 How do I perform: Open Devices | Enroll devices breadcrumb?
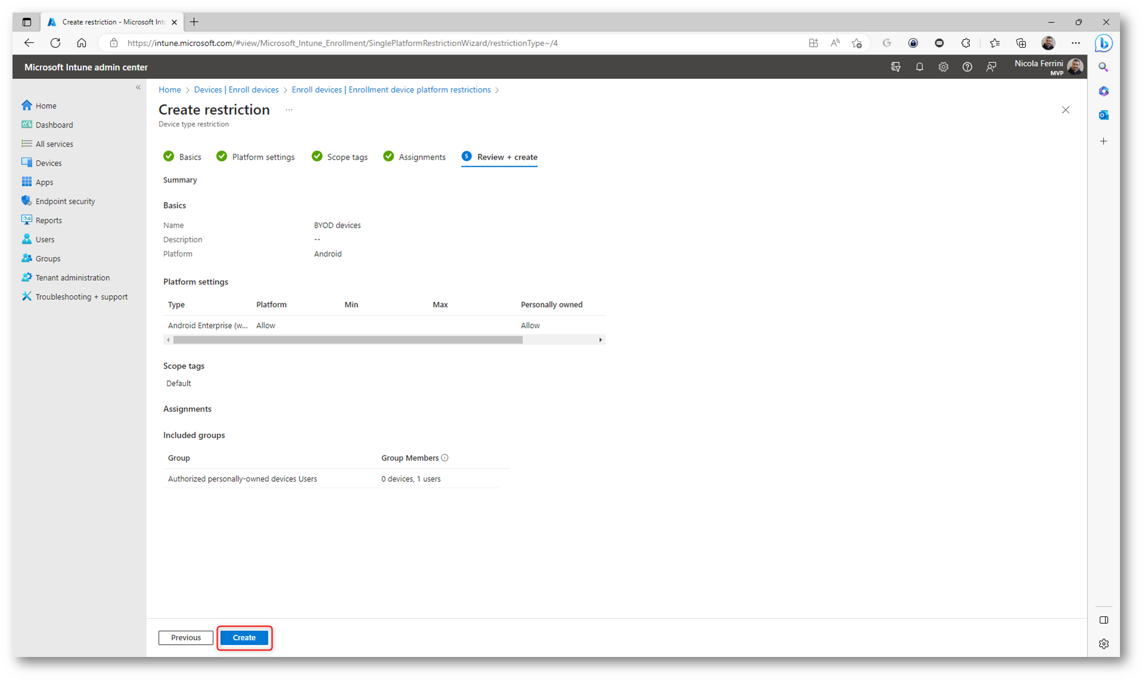(x=236, y=89)
